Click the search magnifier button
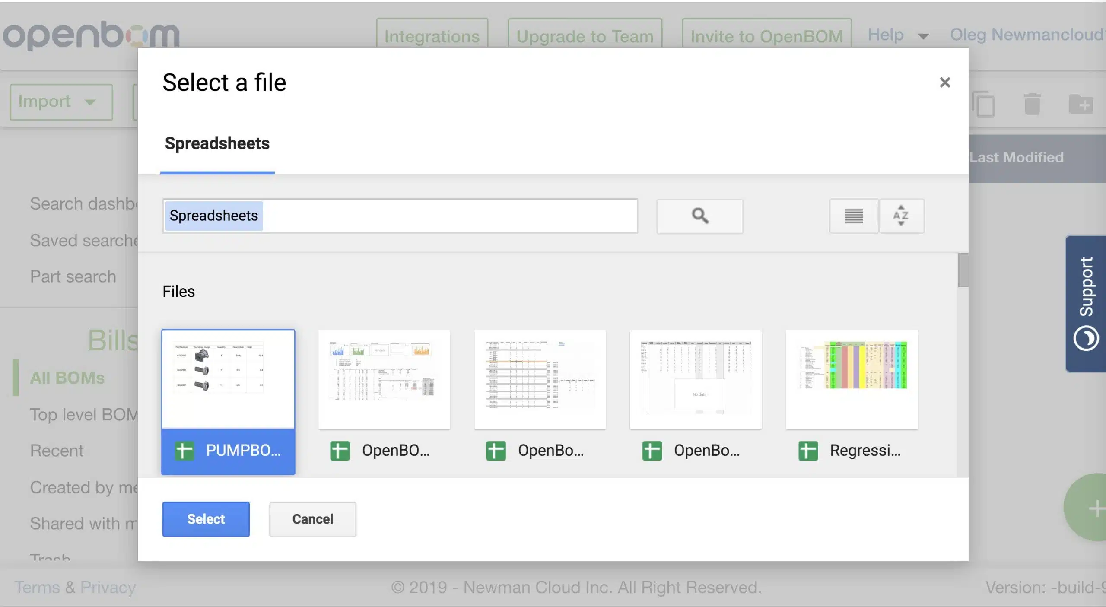The width and height of the screenshot is (1106, 607). tap(699, 216)
